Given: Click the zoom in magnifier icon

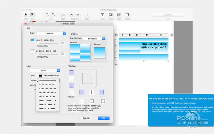Looking at the screenshot, I should pos(47,15).
